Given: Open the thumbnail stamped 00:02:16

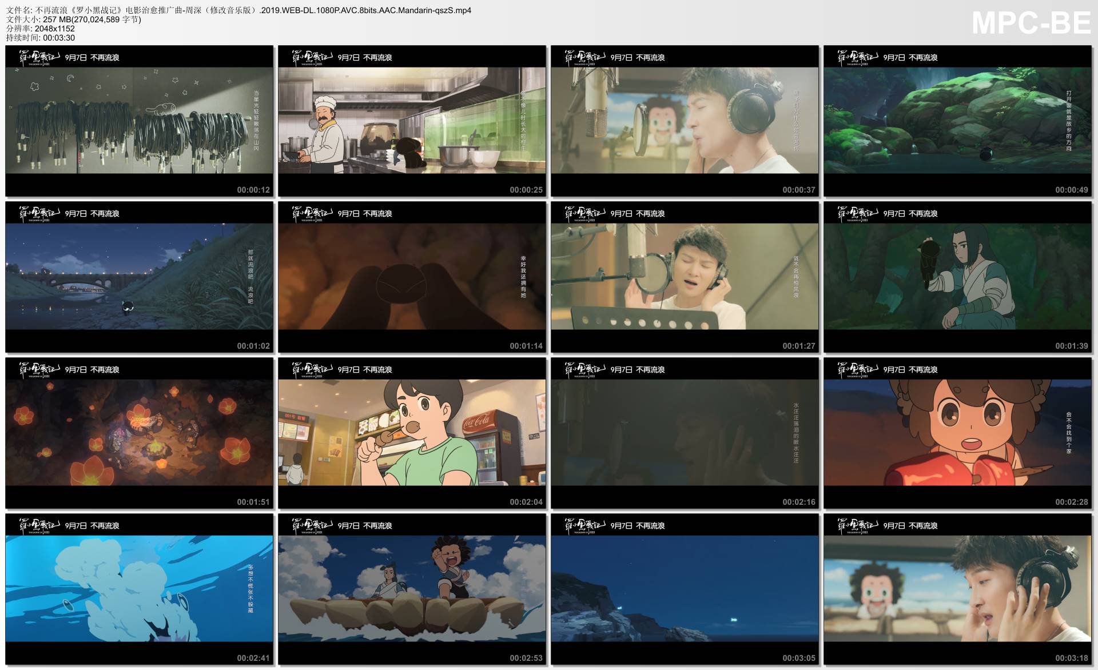Looking at the screenshot, I should click(685, 433).
